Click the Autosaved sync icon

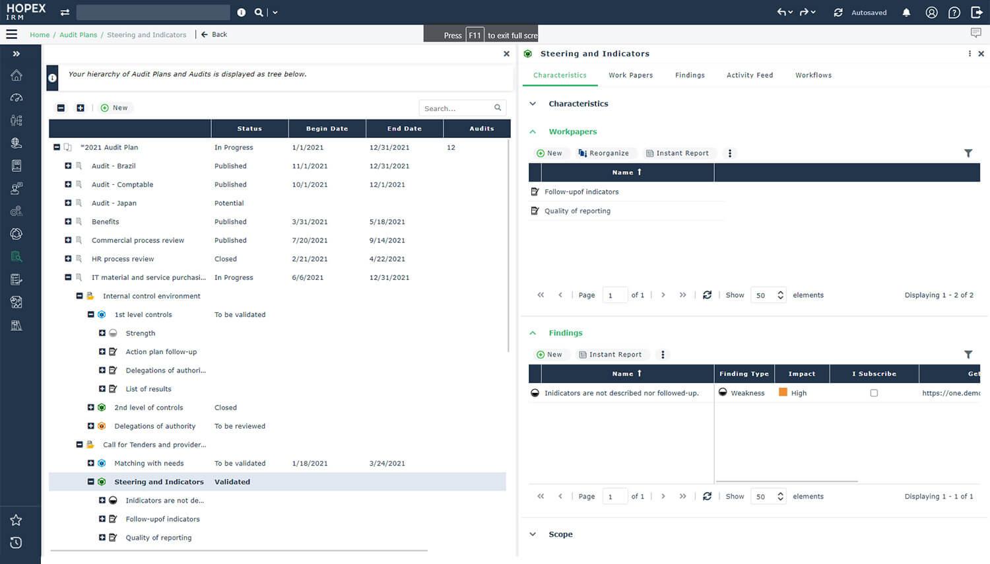838,13
